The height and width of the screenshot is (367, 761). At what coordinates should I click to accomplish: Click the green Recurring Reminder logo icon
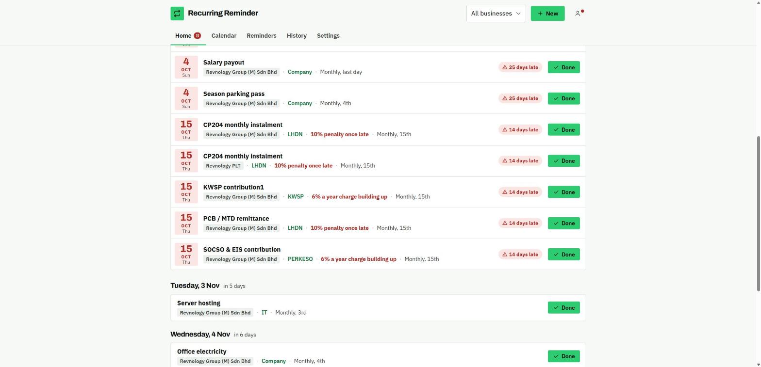coord(177,14)
